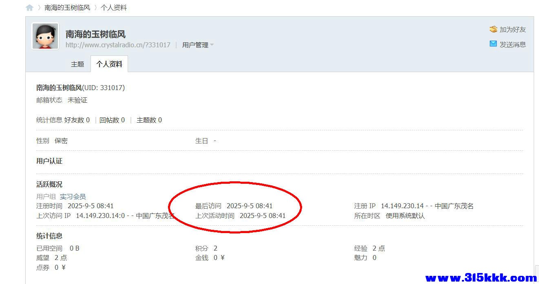Click 个人资料 in the breadcrumb path
Screen dimensions: 539x284
114,8
